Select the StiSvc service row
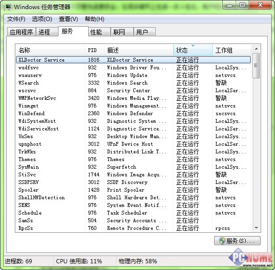 pos(133,174)
